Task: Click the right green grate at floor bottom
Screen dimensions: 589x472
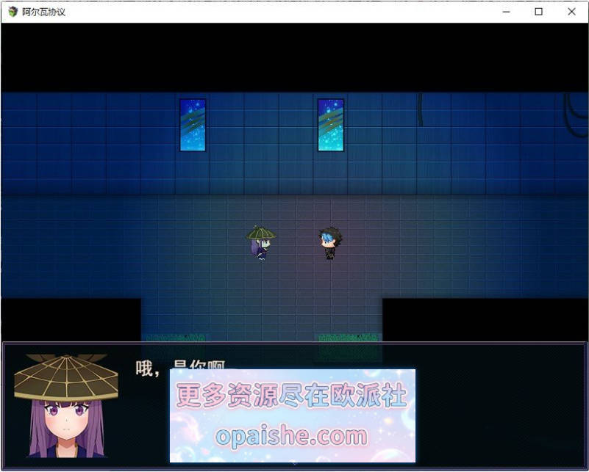Action: pyautogui.click(x=348, y=338)
